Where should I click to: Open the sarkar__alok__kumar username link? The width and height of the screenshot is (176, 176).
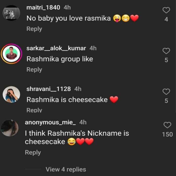coord(56,48)
